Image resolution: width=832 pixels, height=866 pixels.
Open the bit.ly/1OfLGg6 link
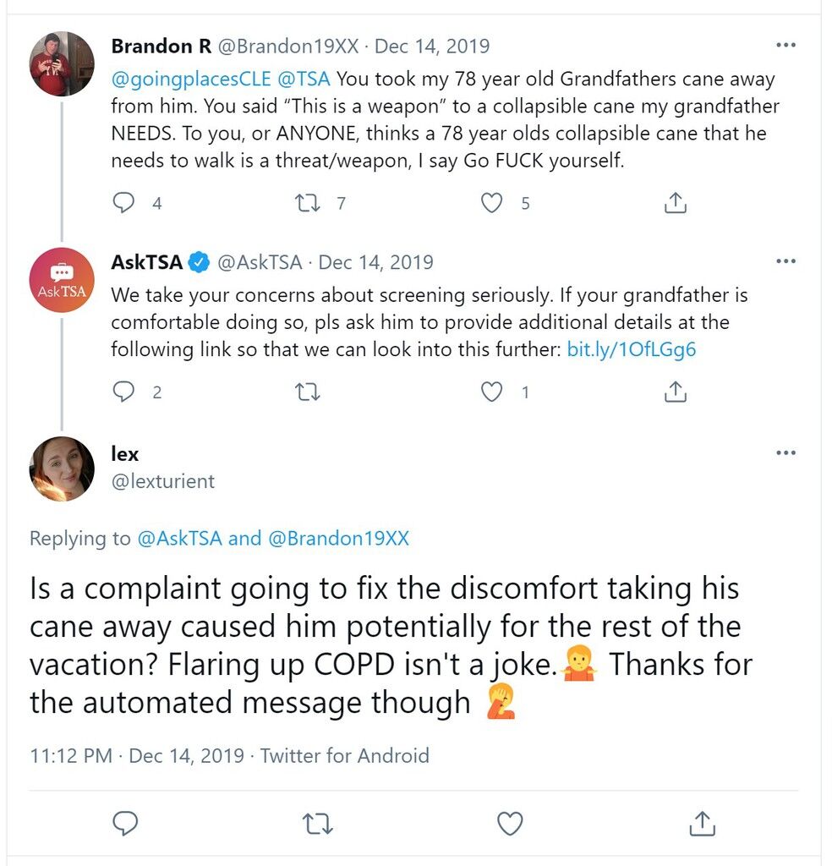631,349
